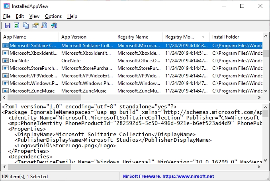Screen dimensions: 270x181
Task: Click the Exit door toolbar icon
Action: coord(53,26)
